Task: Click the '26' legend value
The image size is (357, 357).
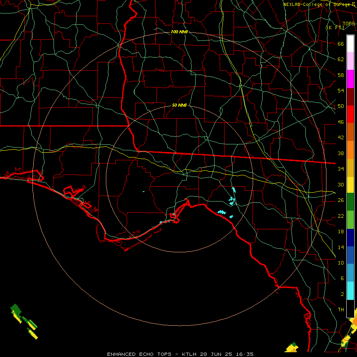Action: click(341, 200)
